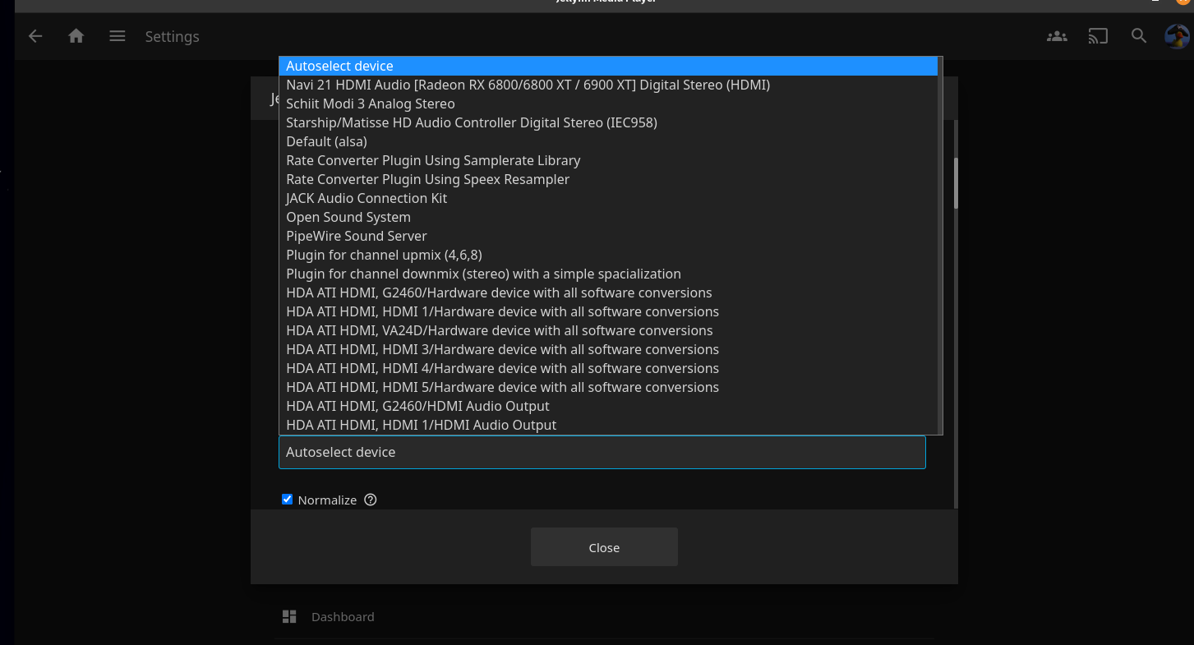Click help icon next to Normalize

click(371, 500)
